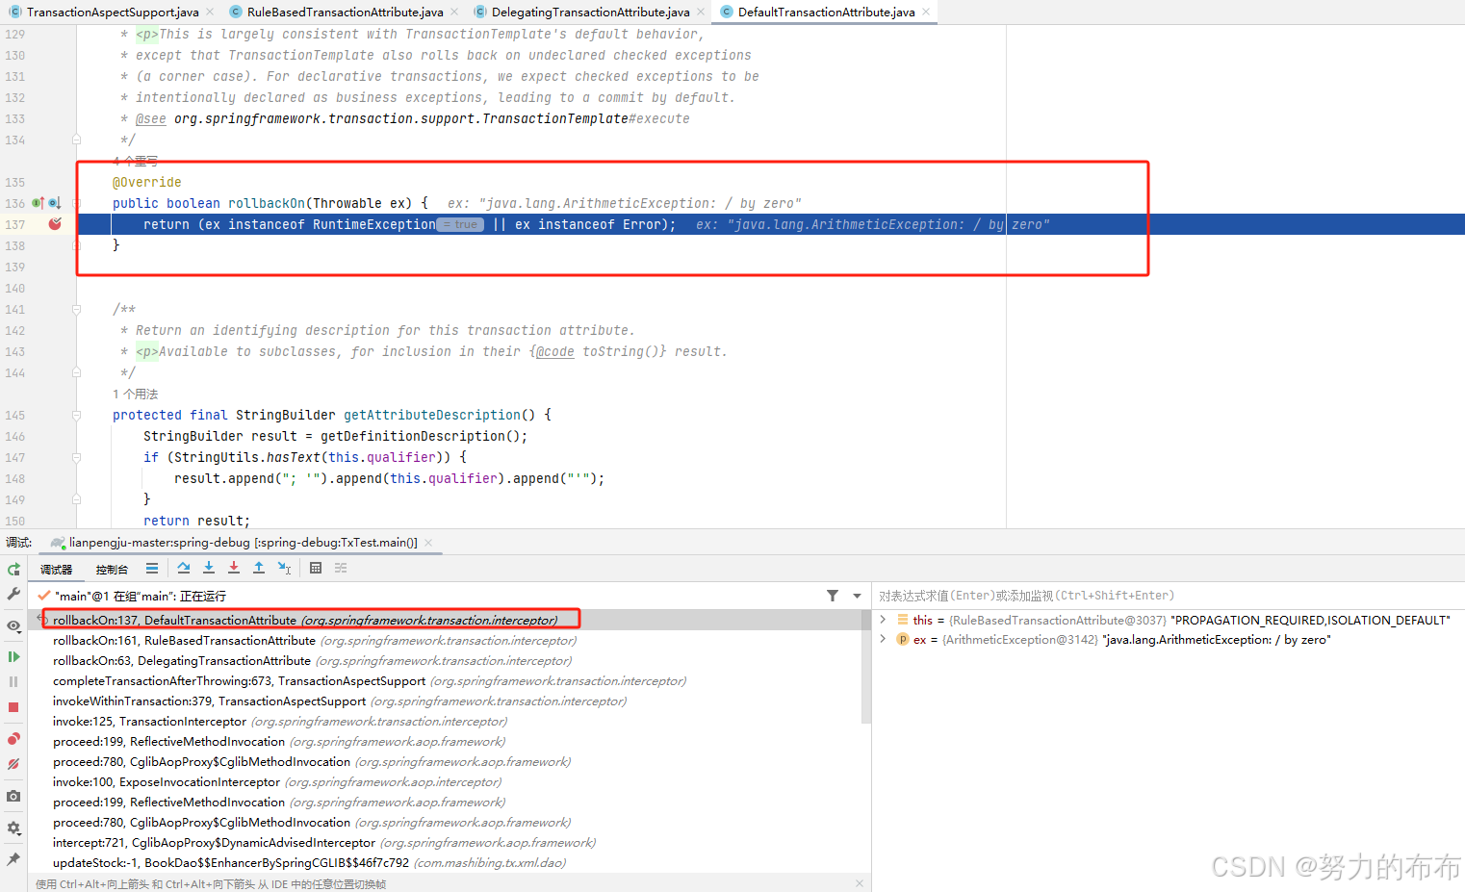Image resolution: width=1465 pixels, height=892 pixels.
Task: Select frame updateStock:-1, BookDao
Action: point(450,862)
